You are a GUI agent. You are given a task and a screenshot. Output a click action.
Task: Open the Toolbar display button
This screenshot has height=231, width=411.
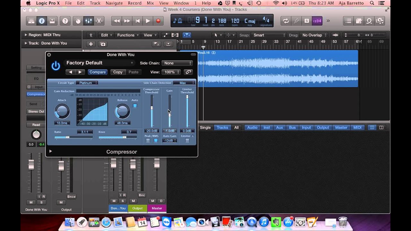click(52, 21)
